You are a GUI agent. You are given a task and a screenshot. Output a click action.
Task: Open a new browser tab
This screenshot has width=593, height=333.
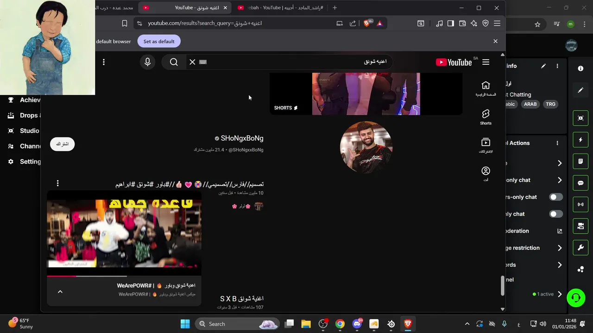pyautogui.click(x=334, y=7)
